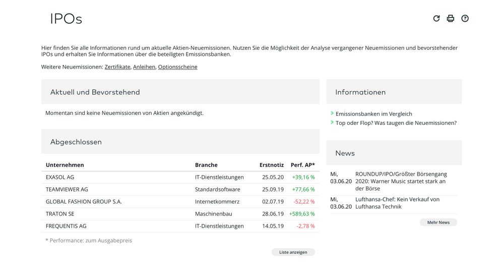Select TEAMVIEWER AG company row

click(67, 189)
